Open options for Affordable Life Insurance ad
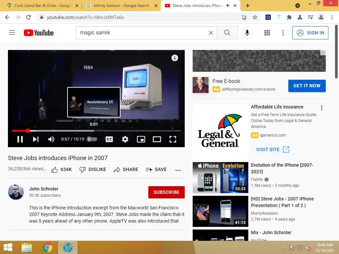 (322, 108)
